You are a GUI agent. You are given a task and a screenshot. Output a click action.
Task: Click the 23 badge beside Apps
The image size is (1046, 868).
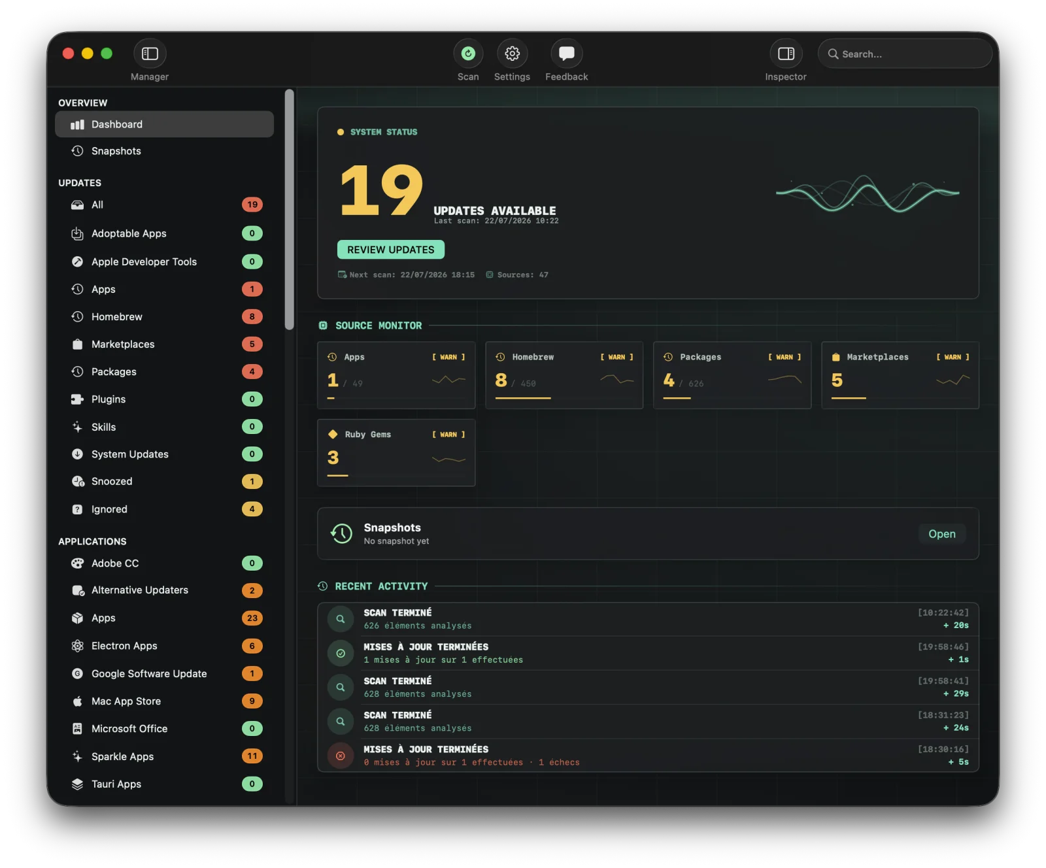pos(252,618)
